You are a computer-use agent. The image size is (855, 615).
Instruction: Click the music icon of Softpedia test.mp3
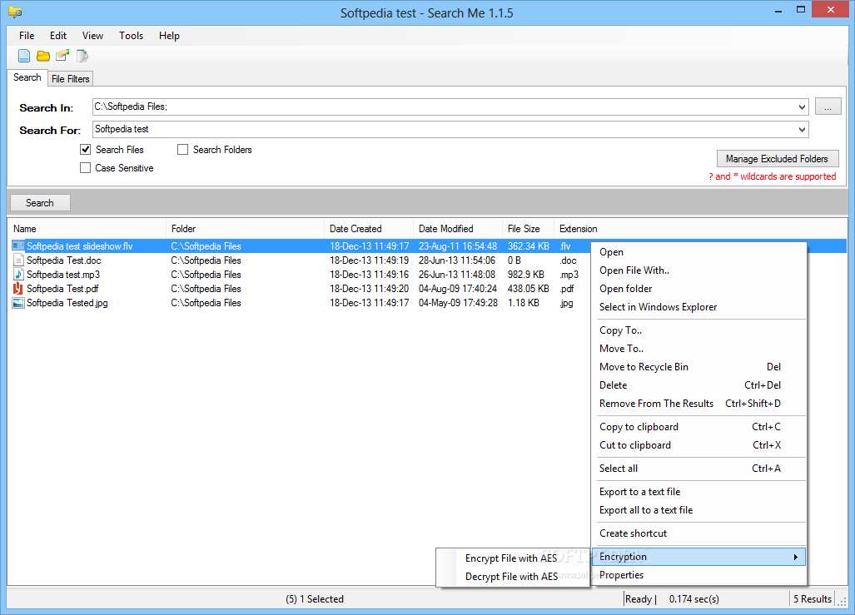(18, 275)
